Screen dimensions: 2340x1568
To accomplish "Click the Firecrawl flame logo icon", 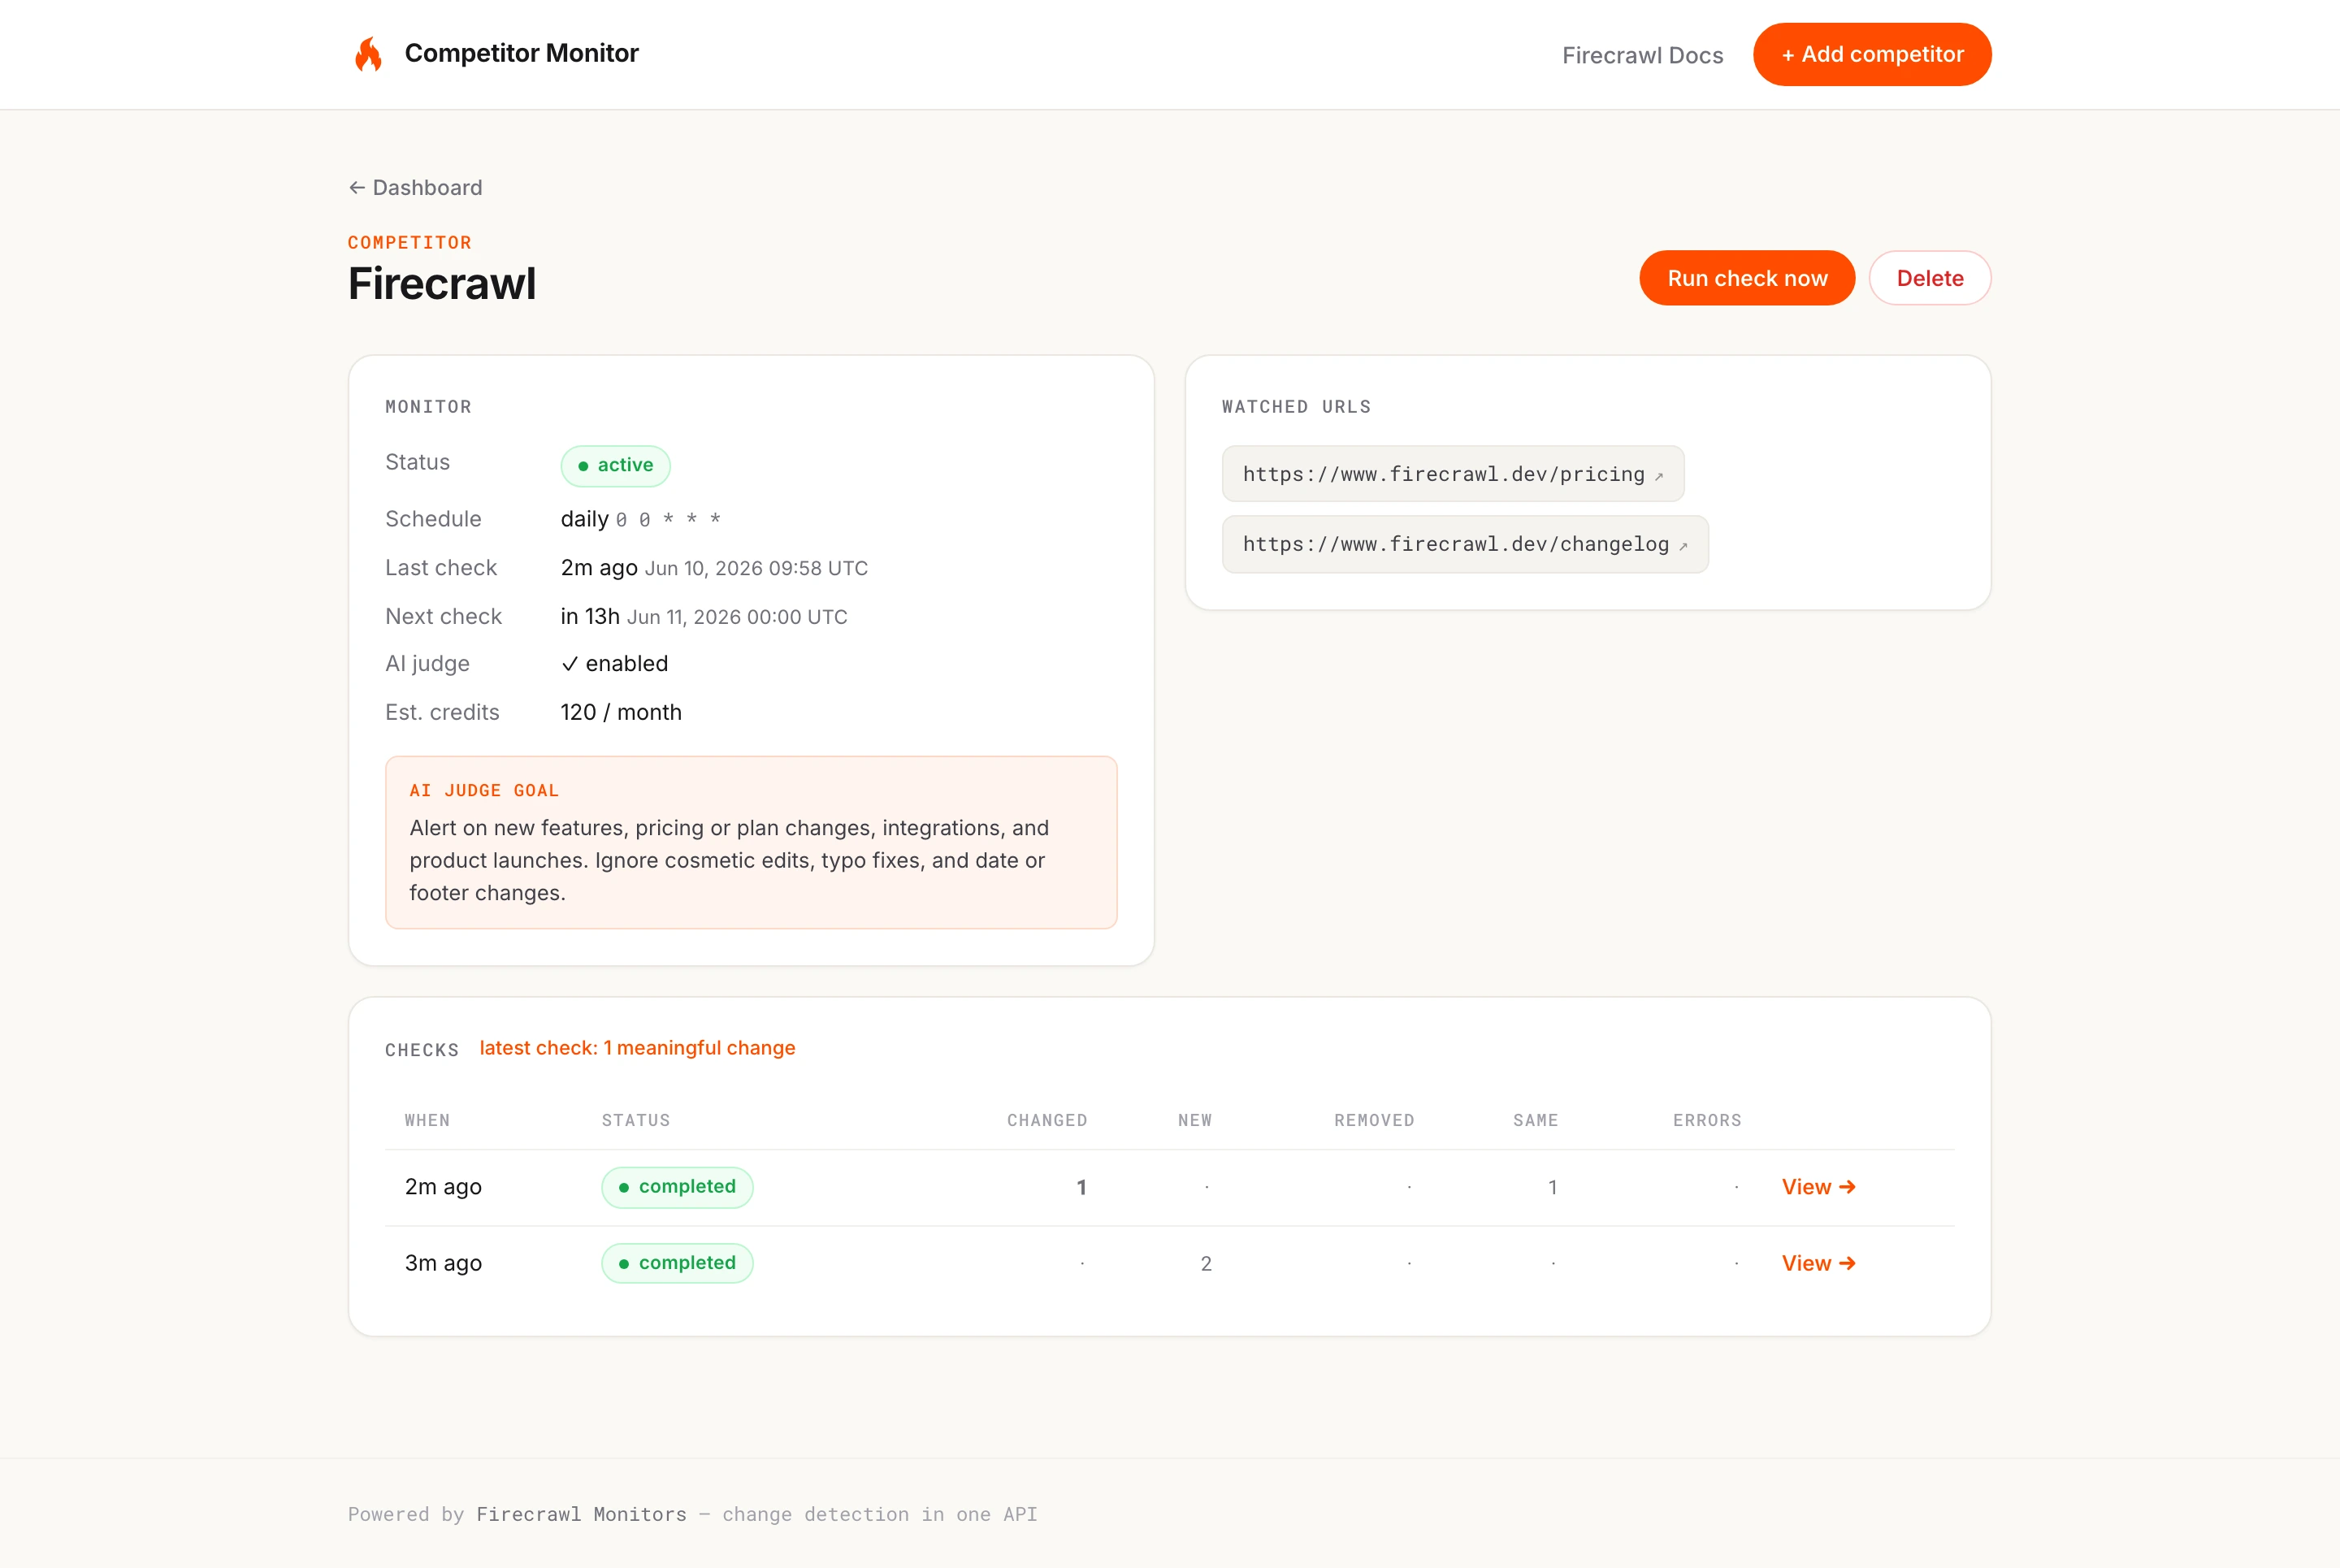I will (369, 54).
